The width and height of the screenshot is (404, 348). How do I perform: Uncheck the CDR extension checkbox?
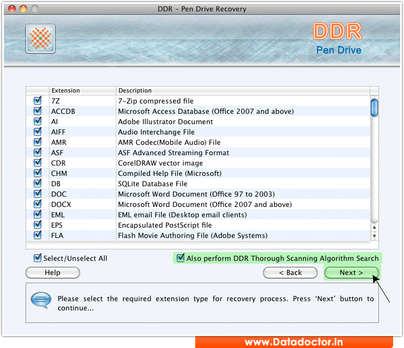pyautogui.click(x=38, y=162)
